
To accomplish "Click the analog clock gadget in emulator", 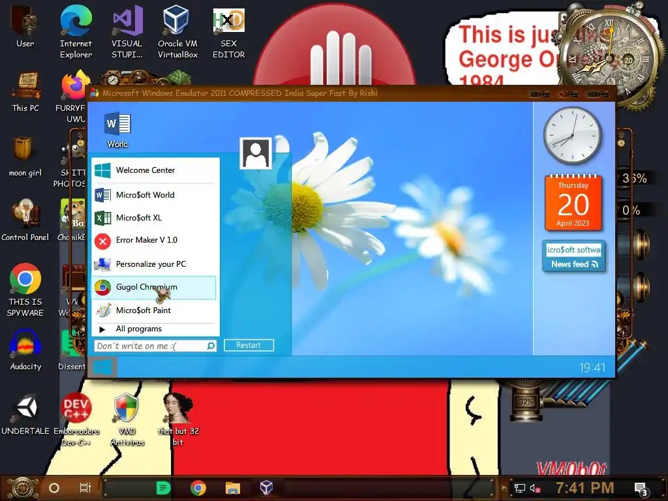I will (x=573, y=136).
